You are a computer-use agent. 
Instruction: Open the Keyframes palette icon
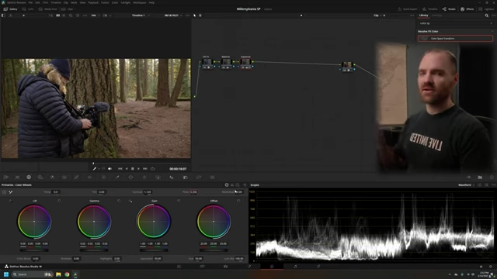pyautogui.click(x=468, y=177)
